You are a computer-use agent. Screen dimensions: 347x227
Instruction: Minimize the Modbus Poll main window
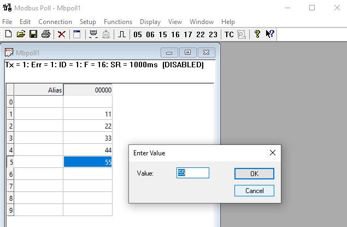point(287,8)
